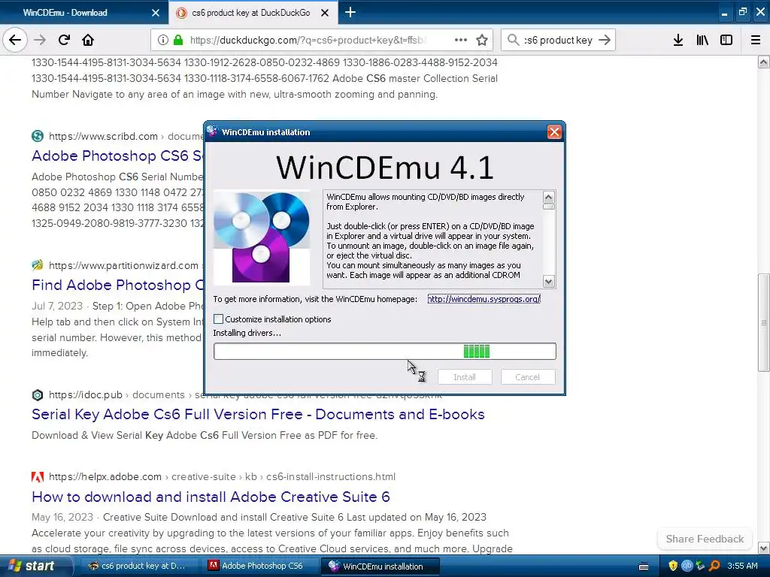Viewport: 770px width, 577px height.
Task: Open the wincdemu.sysprogs.org homepage link
Action: (x=484, y=299)
